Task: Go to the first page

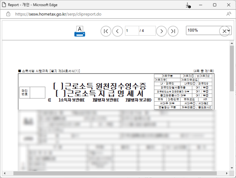Action: [106, 31]
